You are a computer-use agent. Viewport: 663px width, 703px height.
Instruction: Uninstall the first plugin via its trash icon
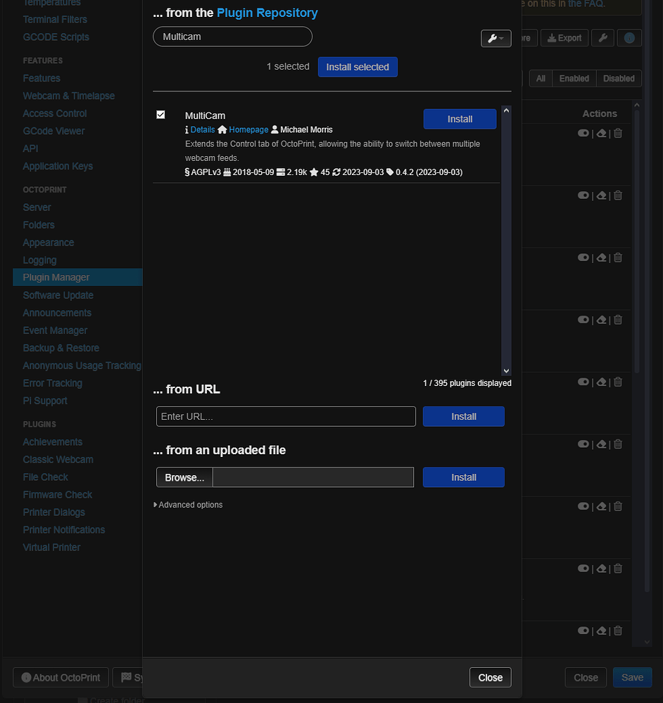pyautogui.click(x=618, y=133)
